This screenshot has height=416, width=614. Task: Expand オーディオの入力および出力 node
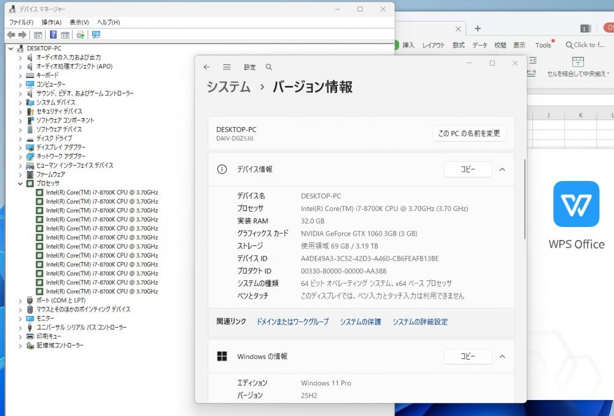(20, 58)
